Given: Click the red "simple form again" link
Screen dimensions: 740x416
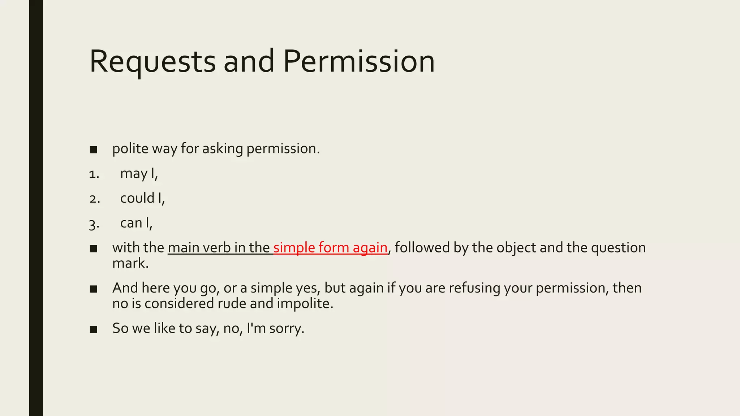Looking at the screenshot, I should click(x=330, y=248).
